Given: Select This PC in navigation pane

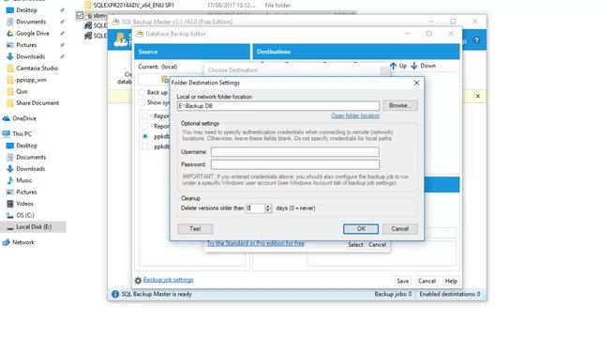Looking at the screenshot, I should coord(22,133).
